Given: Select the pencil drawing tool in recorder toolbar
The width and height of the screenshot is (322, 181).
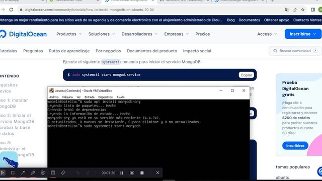Looking at the screenshot, I should point(33,173).
